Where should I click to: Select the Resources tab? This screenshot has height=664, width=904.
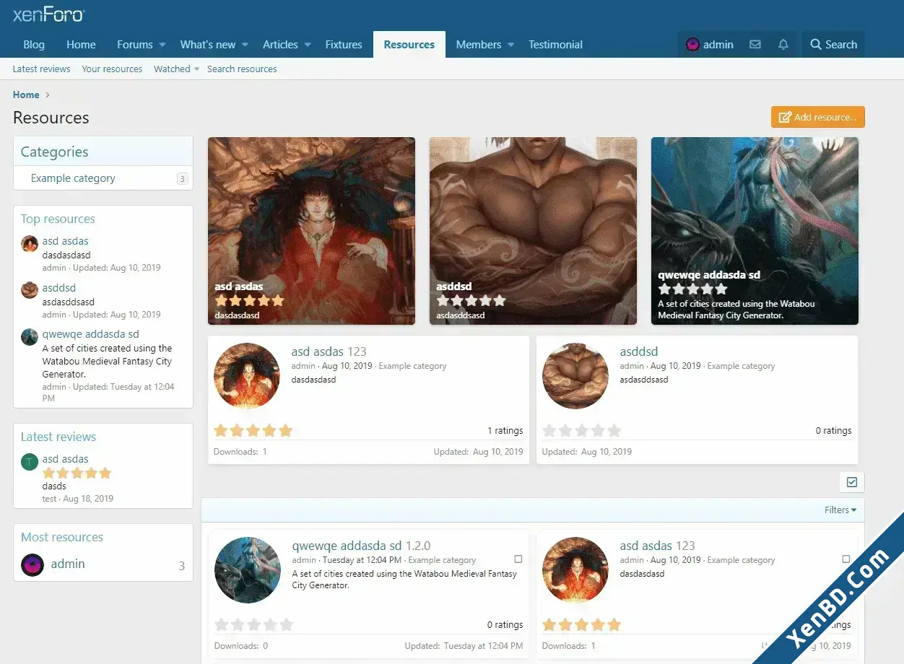(x=409, y=45)
